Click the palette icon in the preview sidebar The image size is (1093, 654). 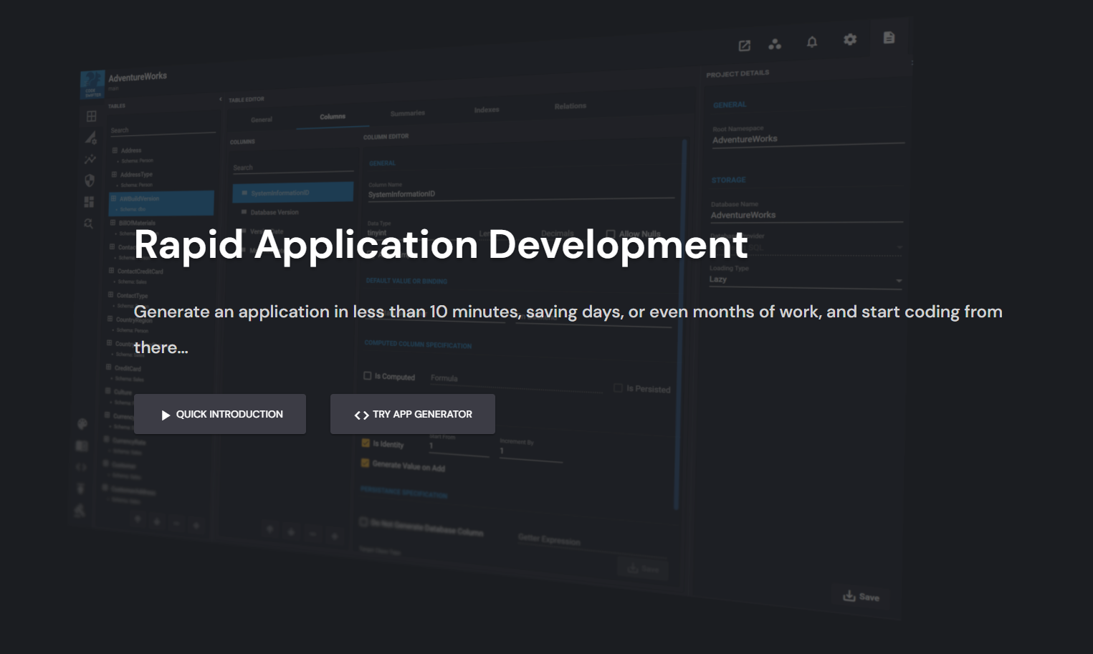82,424
